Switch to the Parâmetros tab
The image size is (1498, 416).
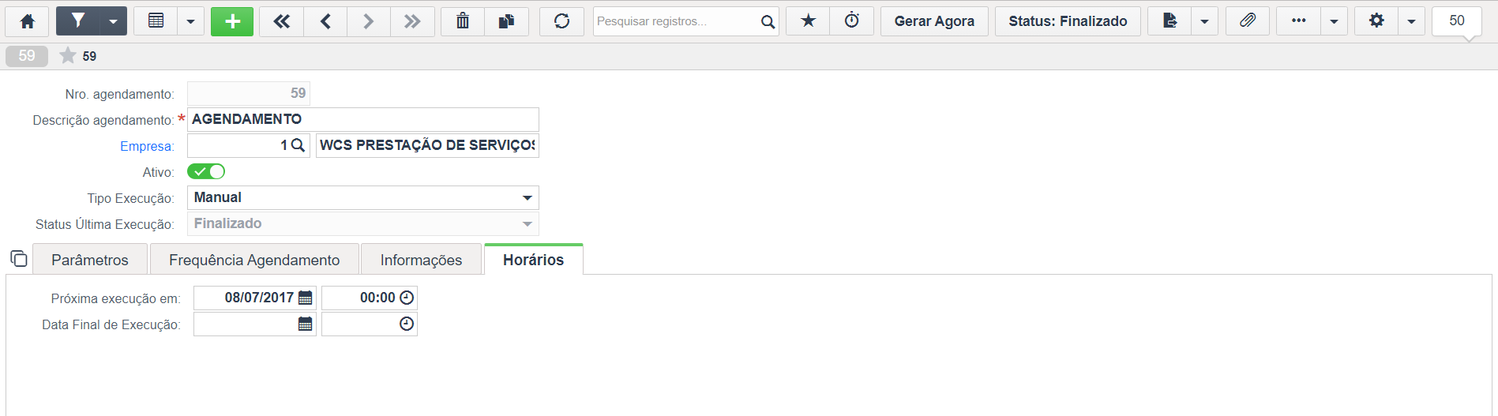tap(90, 260)
